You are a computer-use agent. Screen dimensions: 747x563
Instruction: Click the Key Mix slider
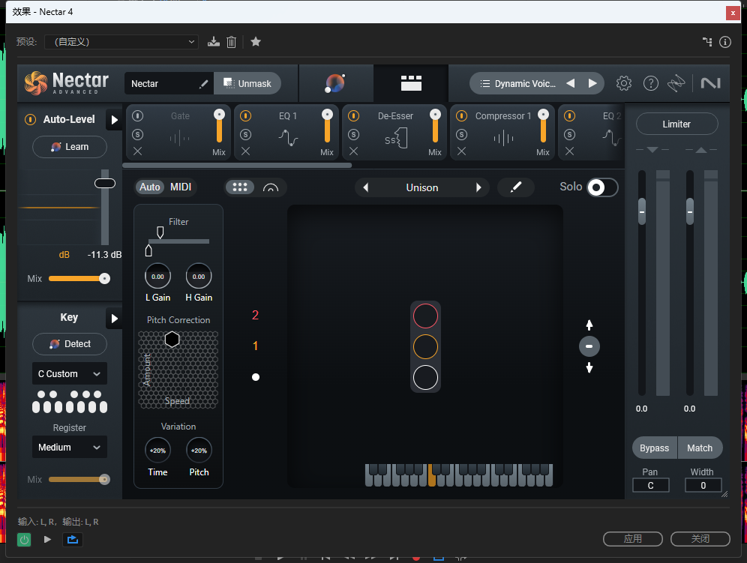(79, 480)
